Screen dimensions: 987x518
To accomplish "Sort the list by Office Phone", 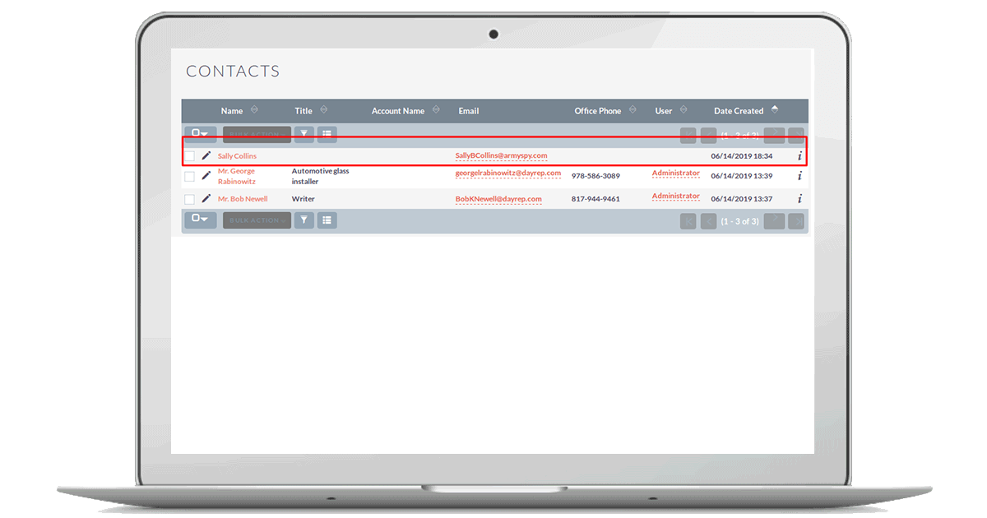I will coord(634,110).
